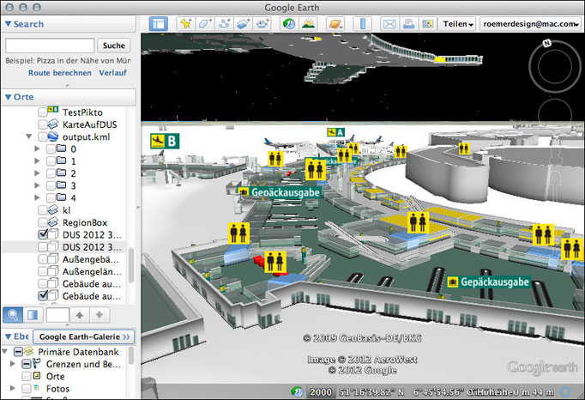Move item up with arrow button

coord(80,315)
